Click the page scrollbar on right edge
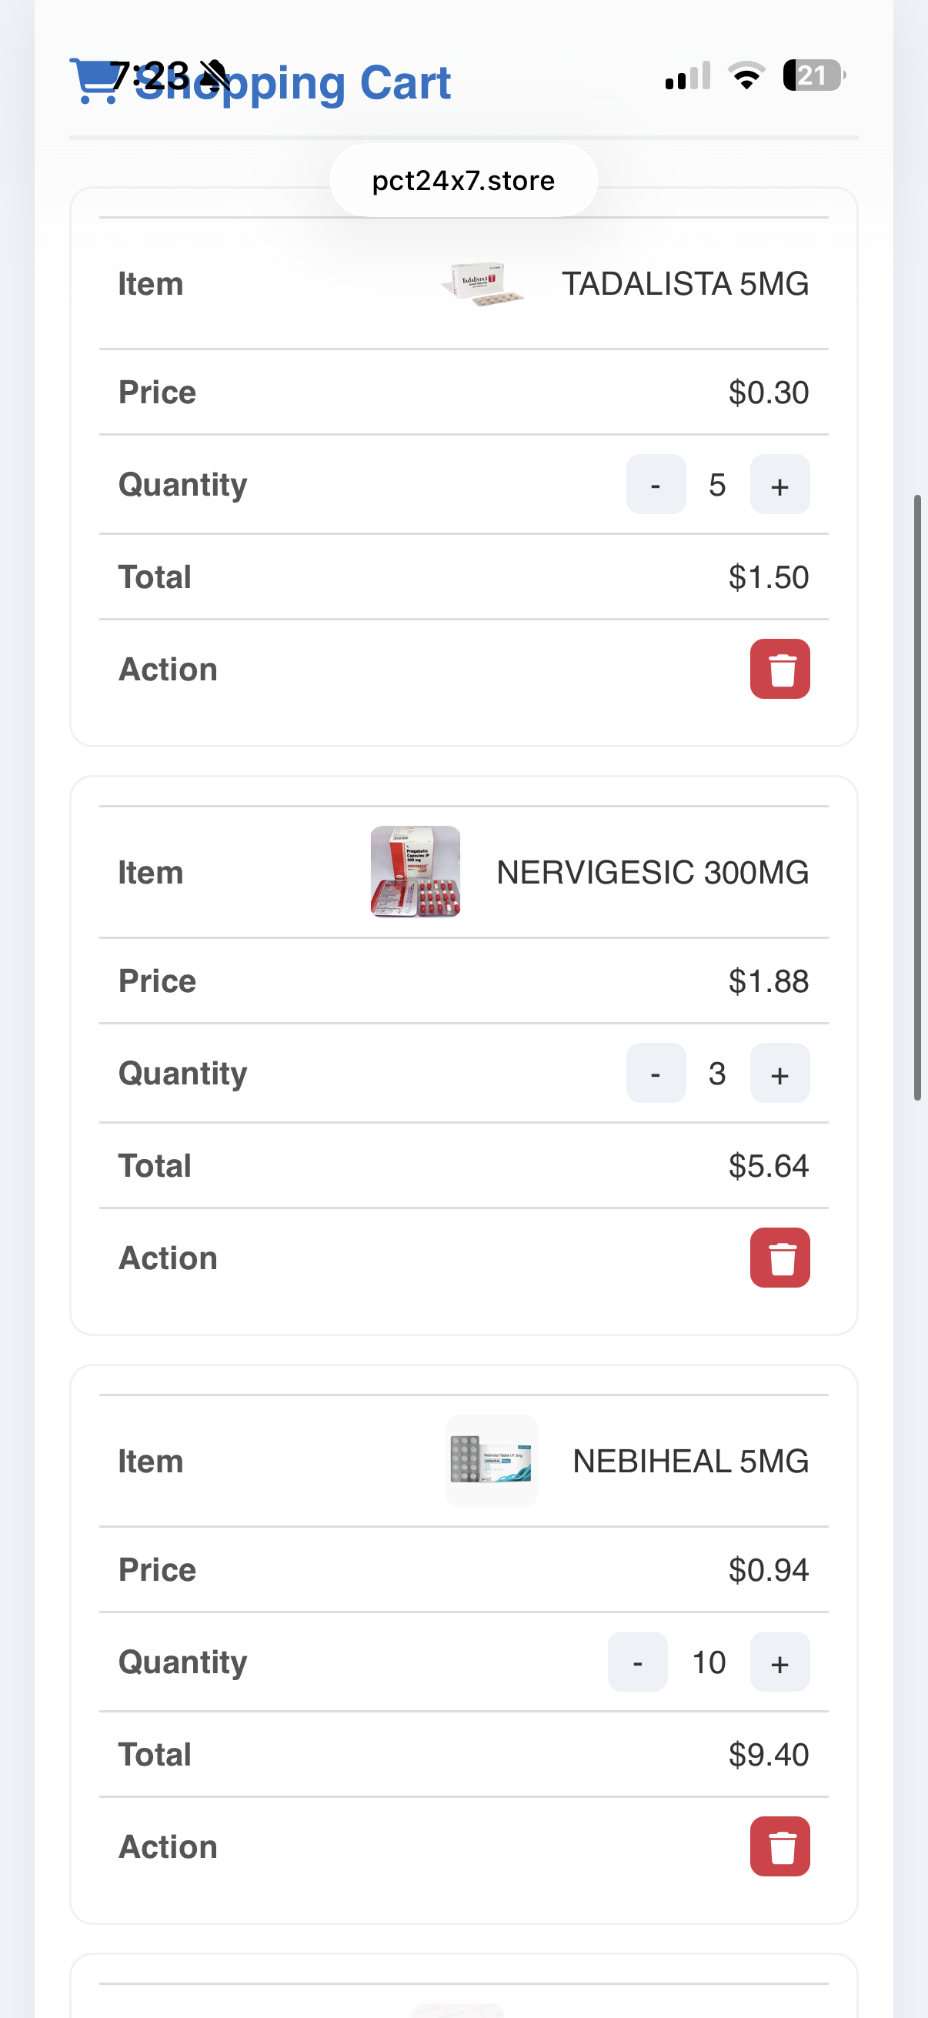The height and width of the screenshot is (2018, 928). [917, 797]
